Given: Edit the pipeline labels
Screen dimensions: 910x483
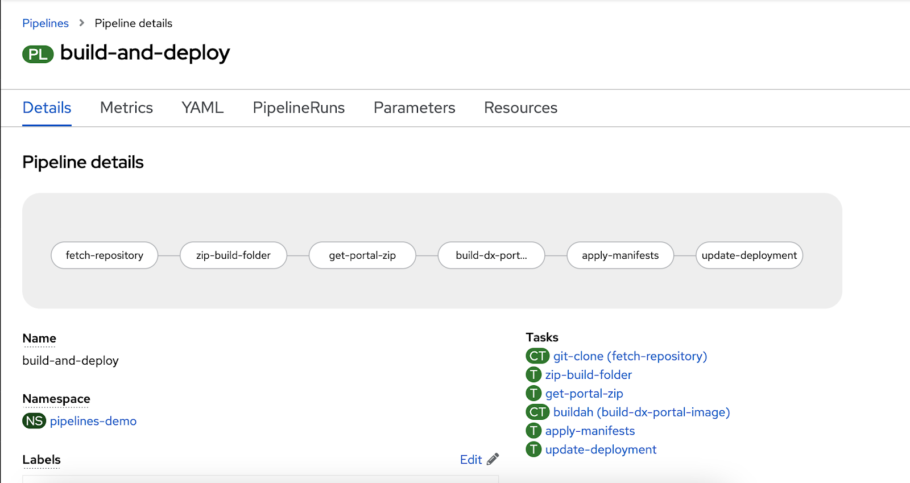Looking at the screenshot, I should [471, 460].
